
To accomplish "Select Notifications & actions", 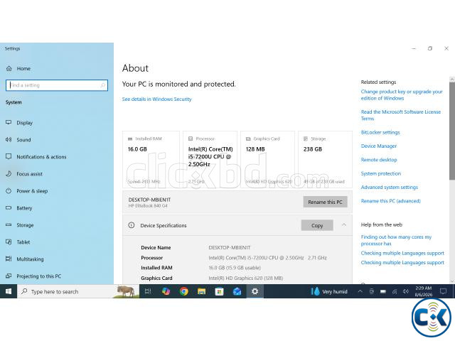I will (41, 157).
